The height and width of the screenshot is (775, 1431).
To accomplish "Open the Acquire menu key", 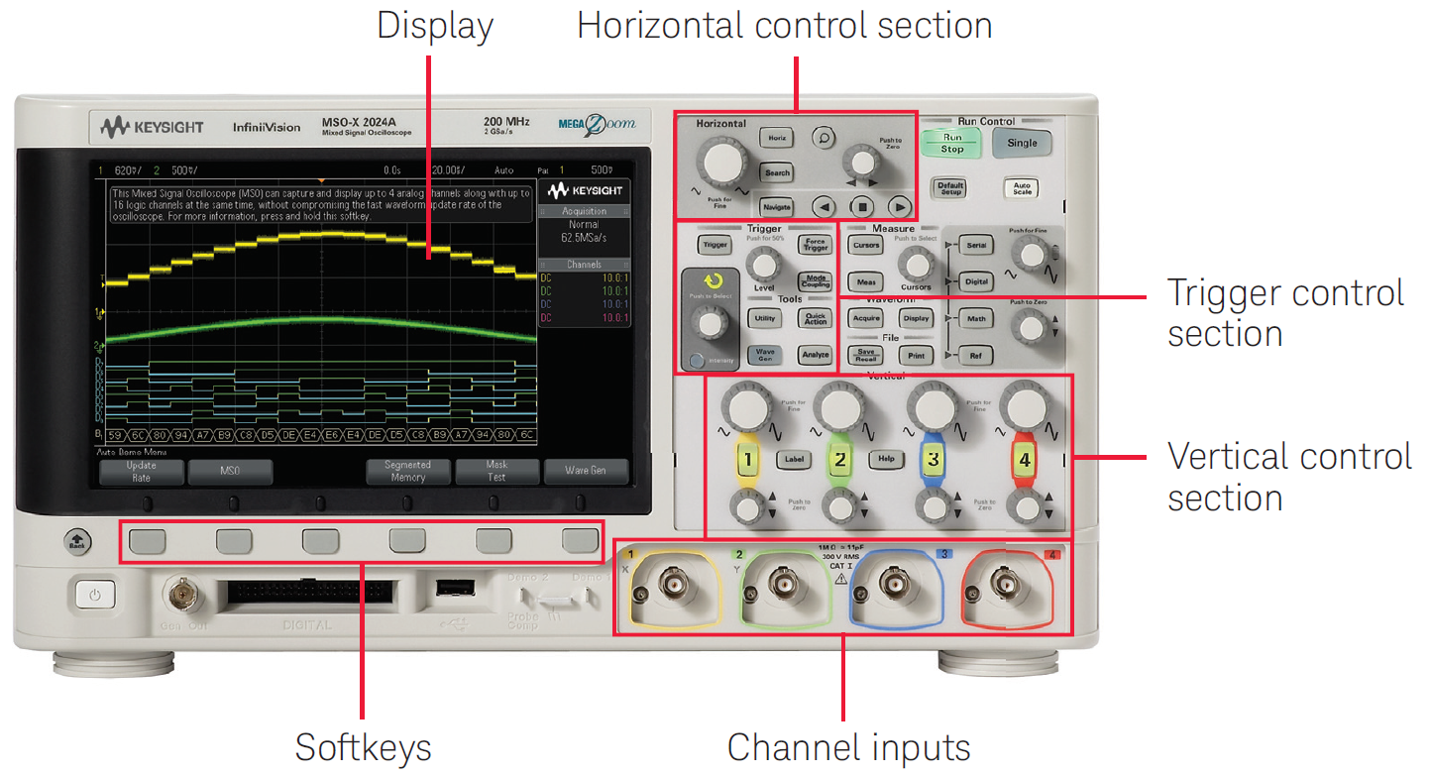I will pos(865,318).
